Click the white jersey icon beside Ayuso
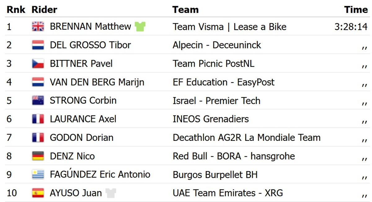The height and width of the screenshot is (202, 372). click(x=111, y=193)
